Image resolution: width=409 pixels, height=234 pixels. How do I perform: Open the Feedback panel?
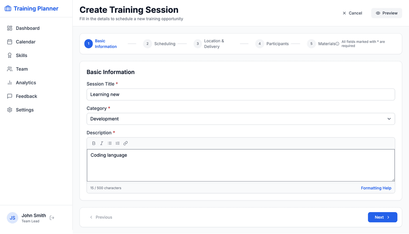point(27,96)
